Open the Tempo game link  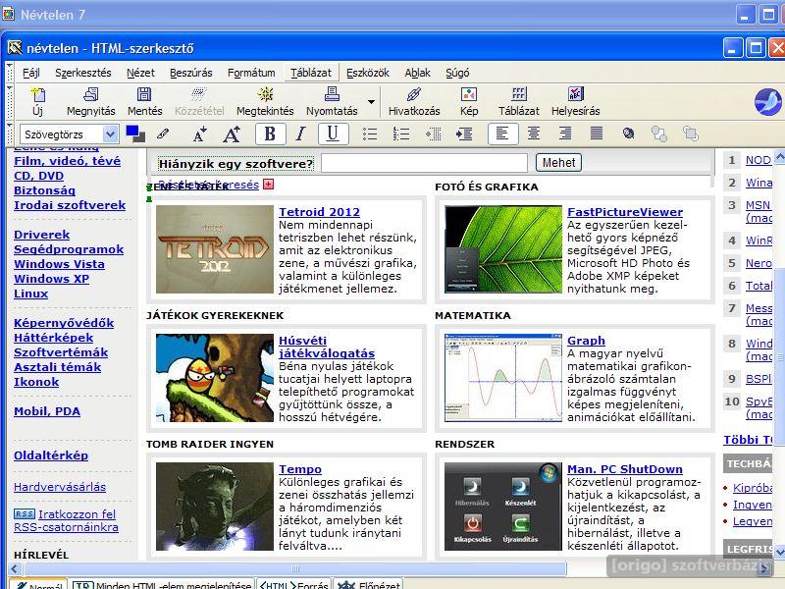point(300,469)
